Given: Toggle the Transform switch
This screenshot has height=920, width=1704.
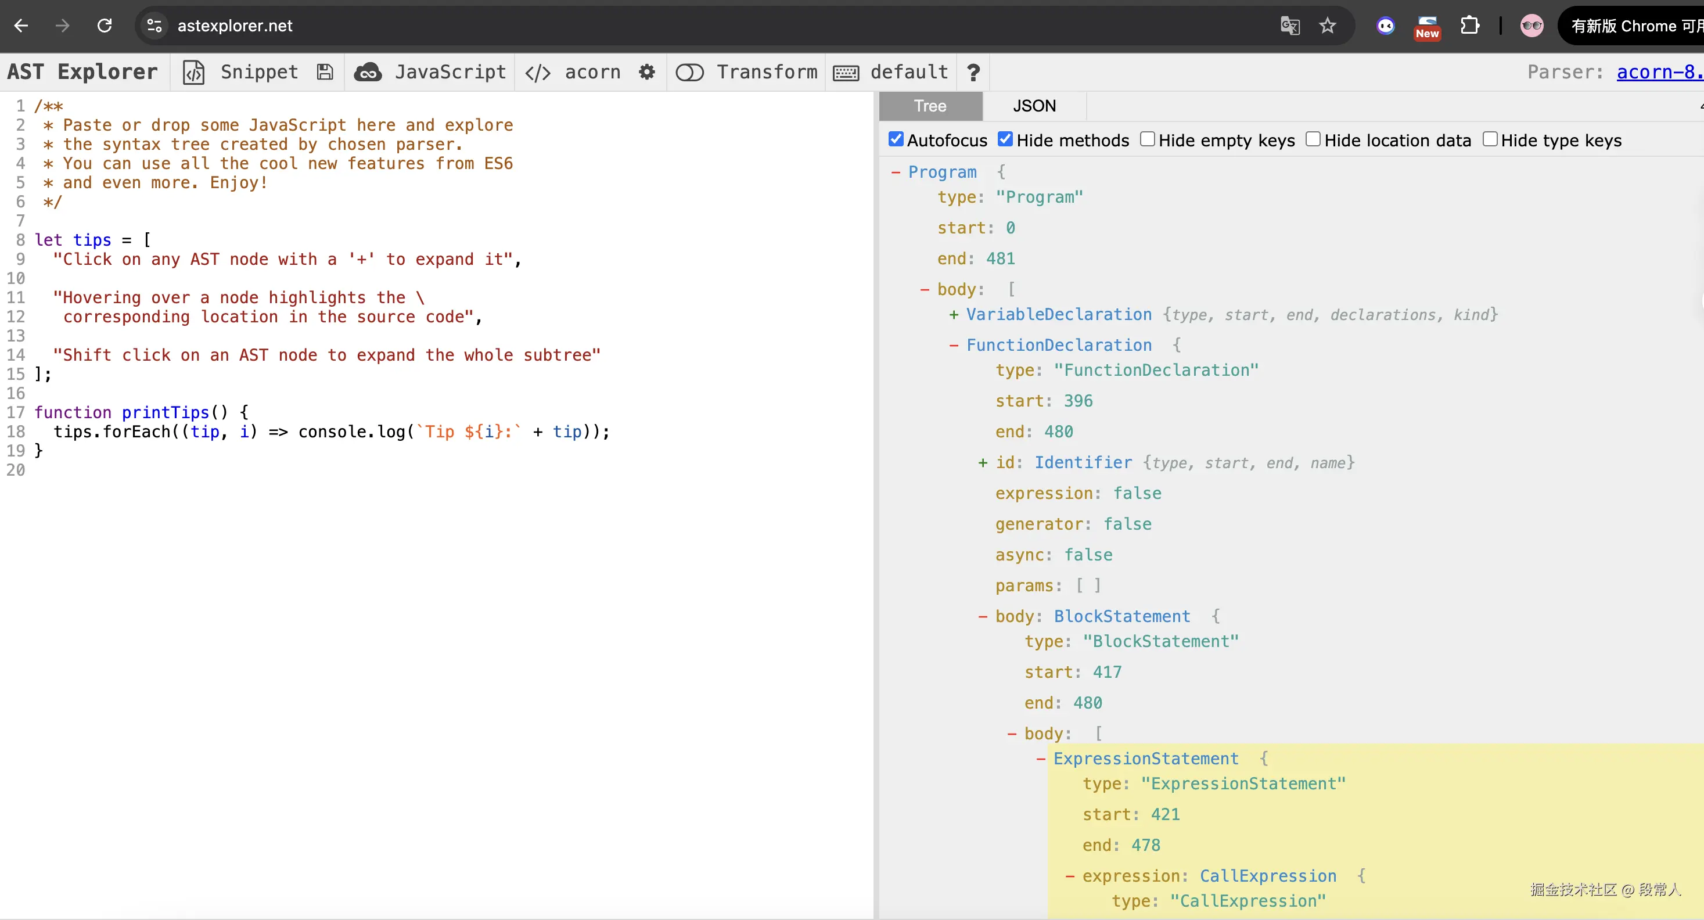Looking at the screenshot, I should click(x=689, y=72).
